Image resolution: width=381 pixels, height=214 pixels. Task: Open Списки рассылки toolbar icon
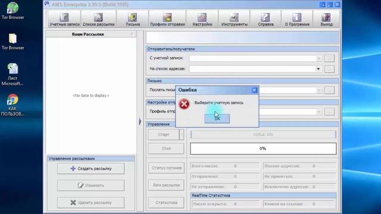pos(98,19)
